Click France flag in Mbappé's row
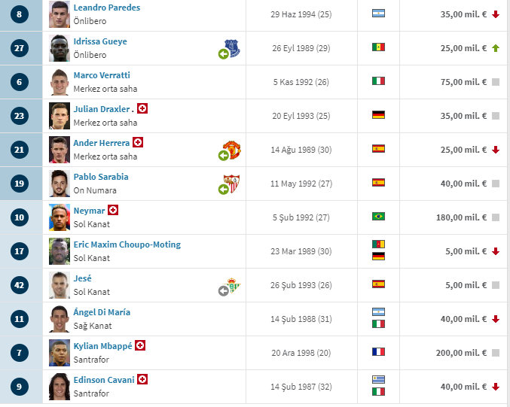The image size is (510, 407). point(378,351)
